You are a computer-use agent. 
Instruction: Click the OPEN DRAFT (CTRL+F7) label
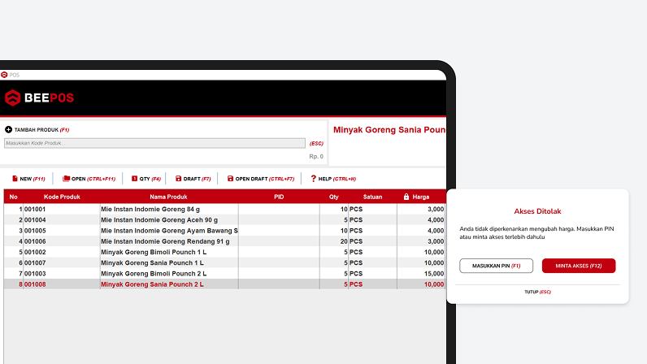tap(264, 179)
